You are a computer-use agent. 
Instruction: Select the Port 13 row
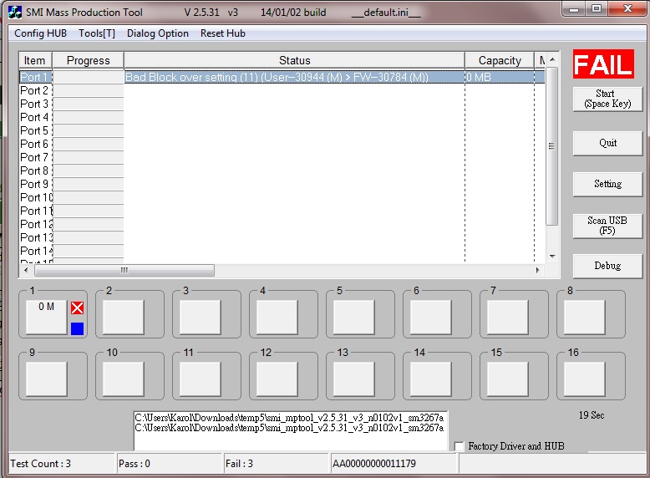click(x=282, y=237)
